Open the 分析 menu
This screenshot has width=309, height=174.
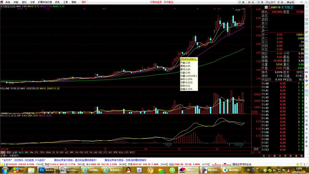32,2
